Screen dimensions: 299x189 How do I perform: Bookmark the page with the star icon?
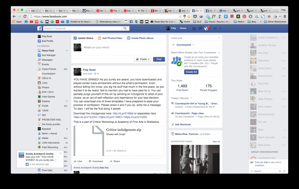pos(189,16)
